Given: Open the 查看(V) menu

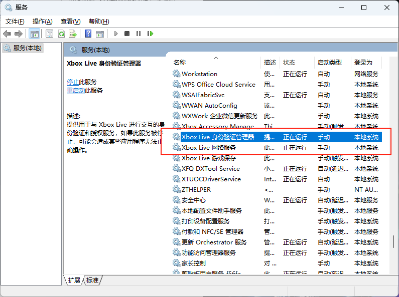Looking at the screenshot, I should point(70,22).
